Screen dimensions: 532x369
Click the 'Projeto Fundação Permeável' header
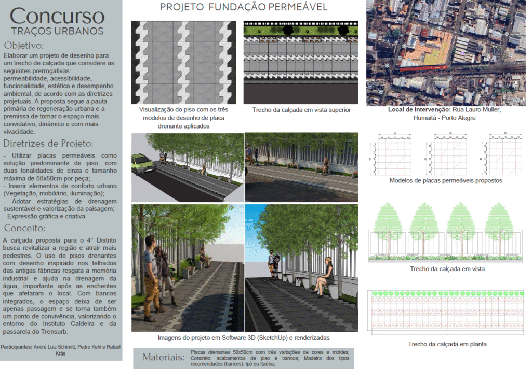pyautogui.click(x=244, y=7)
